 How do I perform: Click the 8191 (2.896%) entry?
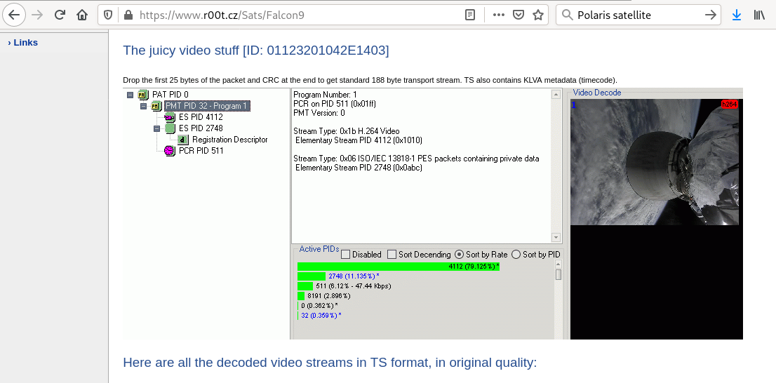[328, 296]
